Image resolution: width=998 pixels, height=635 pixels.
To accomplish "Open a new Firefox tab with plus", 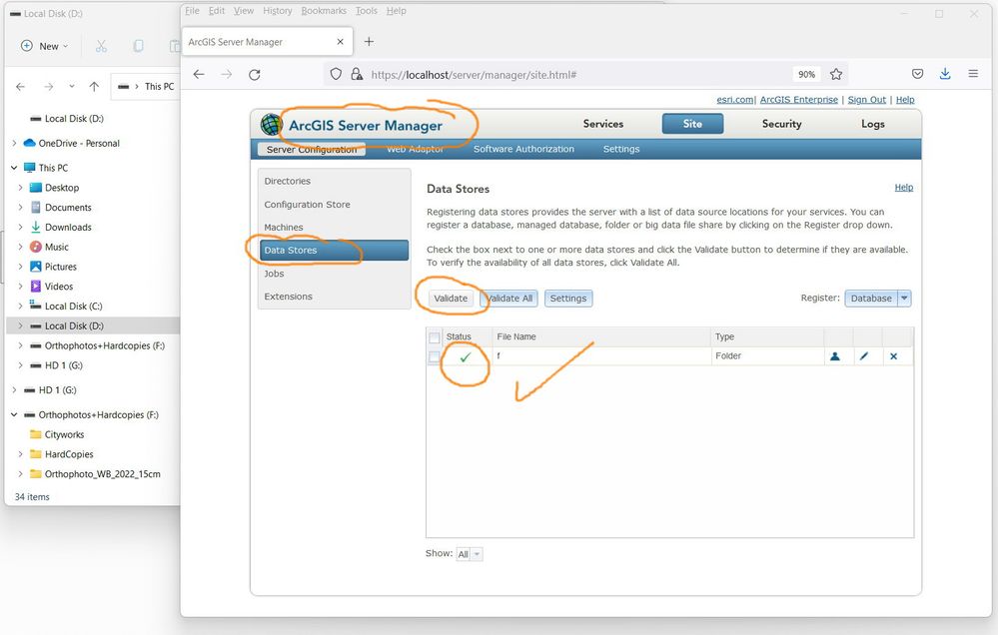I will (369, 42).
